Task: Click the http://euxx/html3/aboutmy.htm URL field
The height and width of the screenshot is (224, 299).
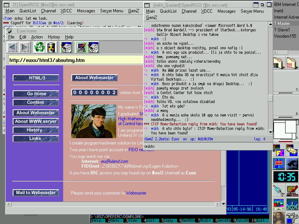Action: (76, 60)
